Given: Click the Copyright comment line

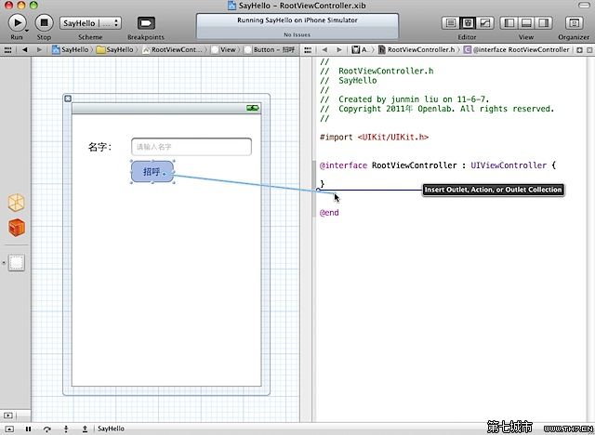Looking at the screenshot, I should pos(437,109).
